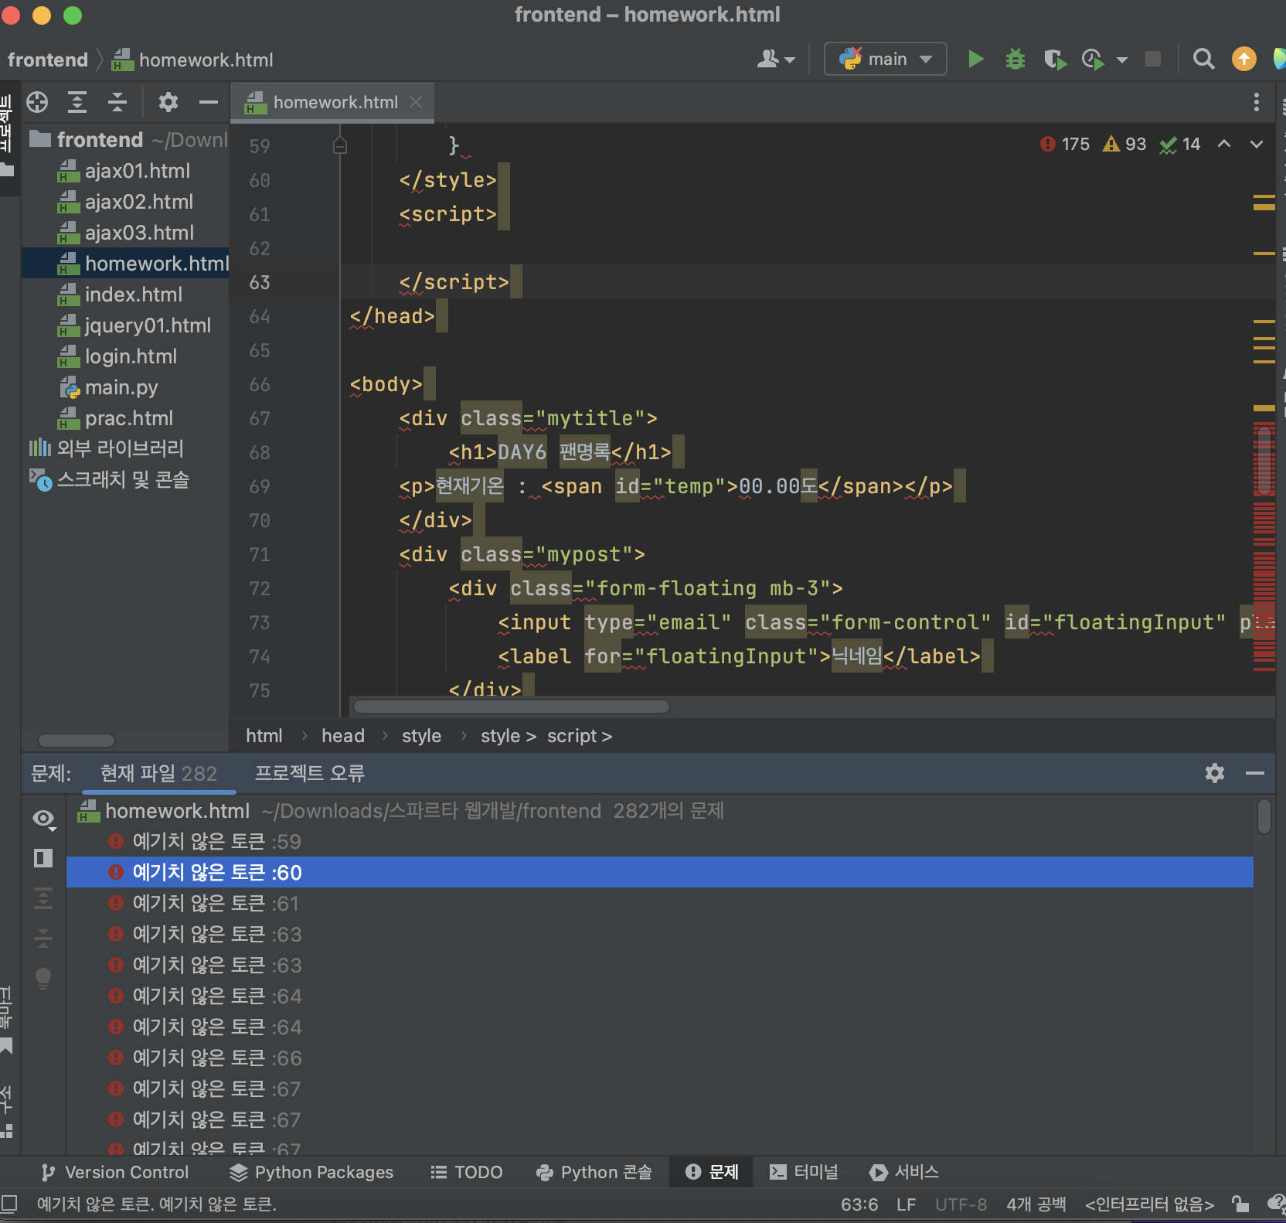Change file encoding UTF-8

pyautogui.click(x=961, y=1204)
